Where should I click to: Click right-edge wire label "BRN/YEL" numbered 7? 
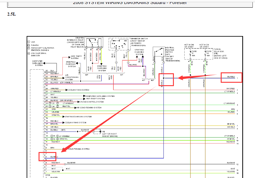(231, 124)
